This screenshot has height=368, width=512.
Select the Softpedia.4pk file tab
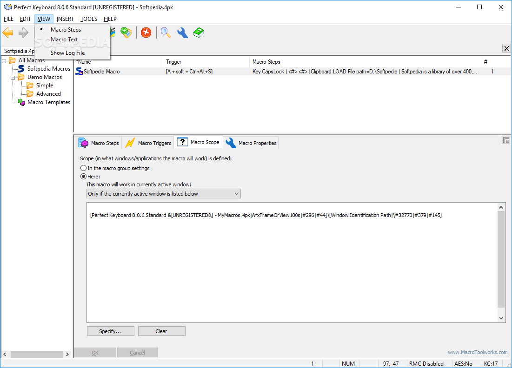tap(18, 51)
